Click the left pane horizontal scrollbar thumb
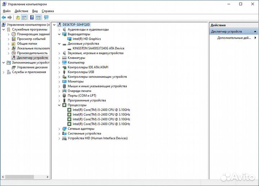The width and height of the screenshot is (259, 186). click(19, 177)
